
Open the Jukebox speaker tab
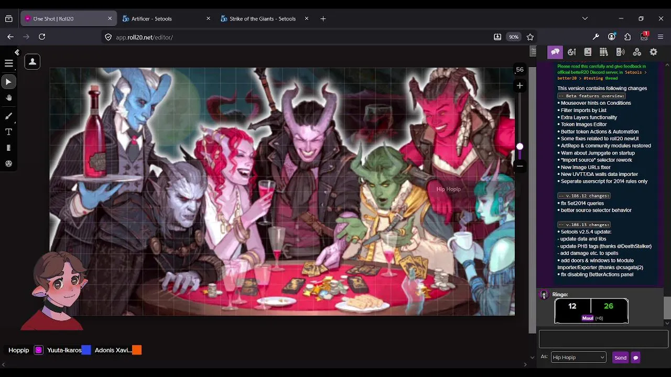[x=620, y=52]
